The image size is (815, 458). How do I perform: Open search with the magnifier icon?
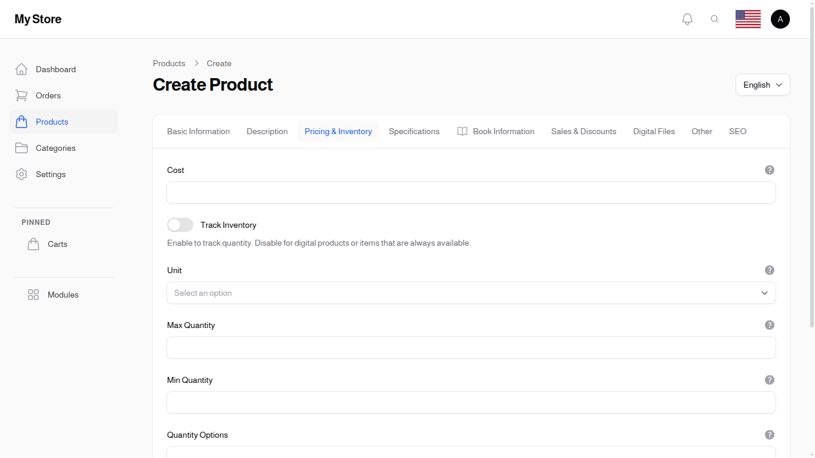pyautogui.click(x=715, y=19)
